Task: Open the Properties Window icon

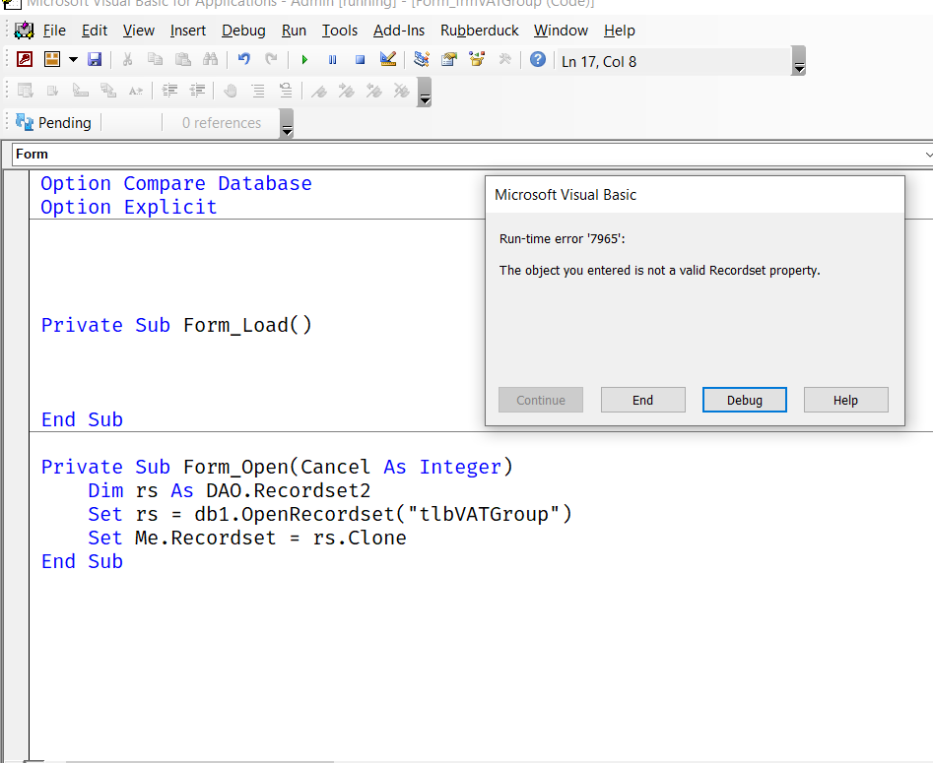Action: (449, 59)
